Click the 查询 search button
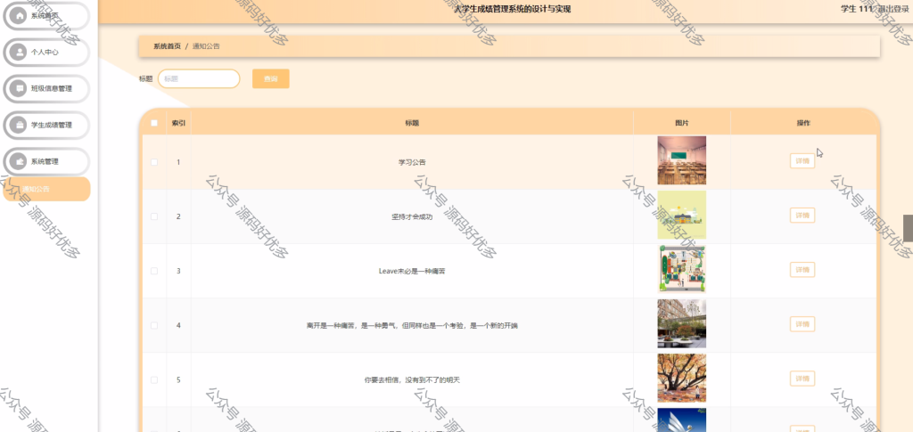Screen dimensions: 913x432 271,78
